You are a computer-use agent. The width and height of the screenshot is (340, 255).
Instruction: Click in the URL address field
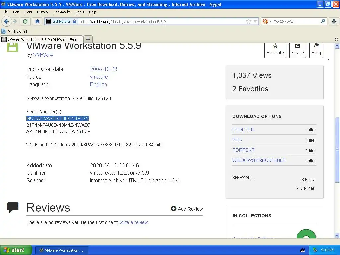162,22
